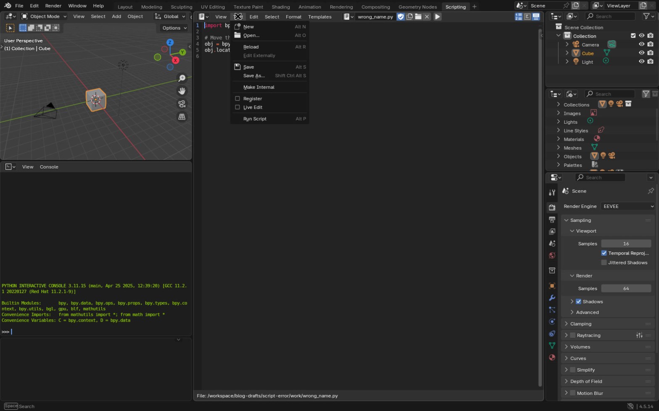Image resolution: width=659 pixels, height=411 pixels.
Task: Toggle syntax highlighting icon in the text editor
Action: (x=536, y=17)
